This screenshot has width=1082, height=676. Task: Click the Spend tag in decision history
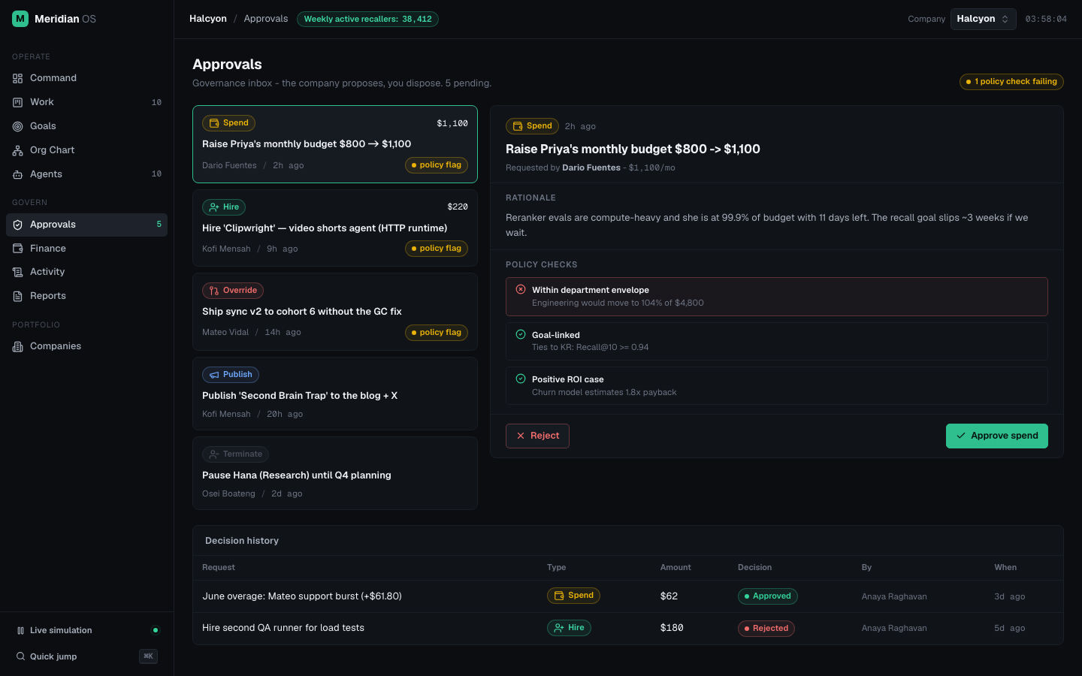click(x=573, y=596)
